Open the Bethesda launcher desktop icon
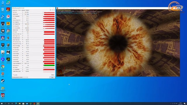This screenshot has width=187, height=105. click(3, 32)
